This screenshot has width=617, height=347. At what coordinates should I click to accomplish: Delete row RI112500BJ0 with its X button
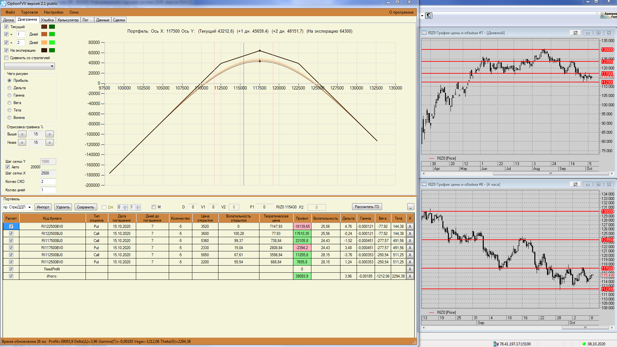410,255
